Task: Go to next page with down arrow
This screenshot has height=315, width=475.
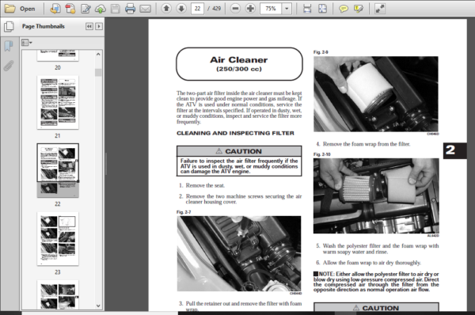Action: tap(181, 9)
